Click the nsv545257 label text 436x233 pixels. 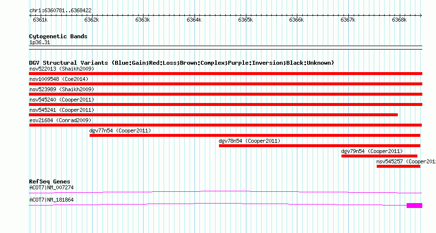coord(406,161)
